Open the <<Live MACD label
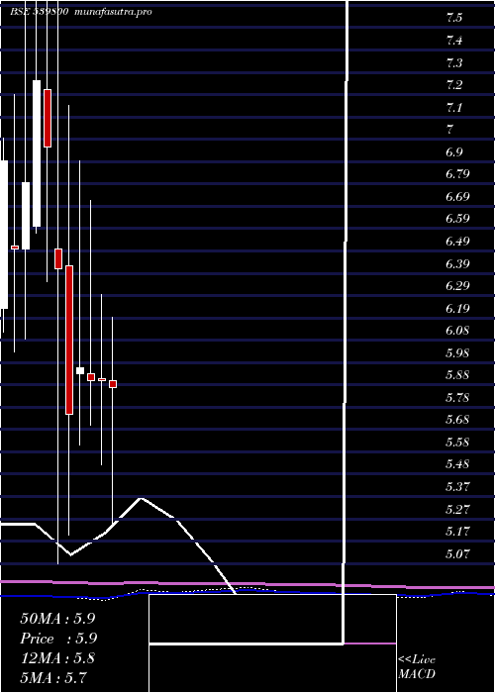495x693 pixels. [417, 667]
